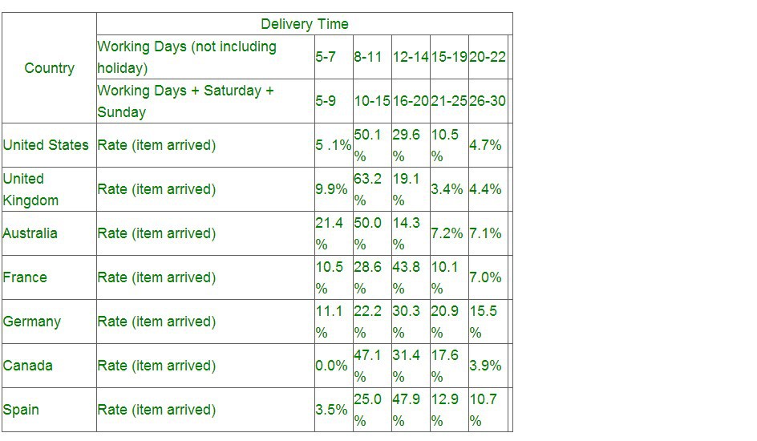
Task: Click the Germany country cell
Action: 32,322
